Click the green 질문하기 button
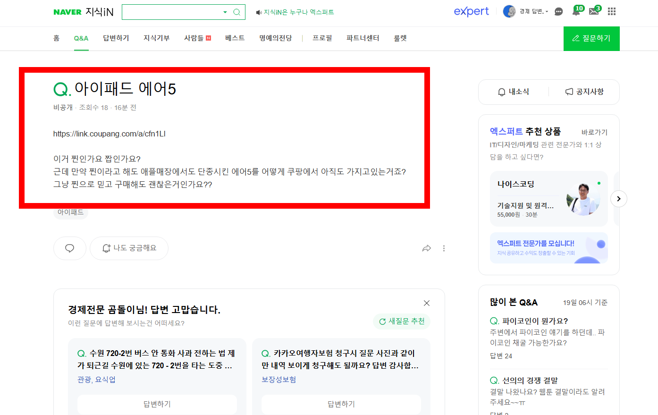 coord(591,39)
